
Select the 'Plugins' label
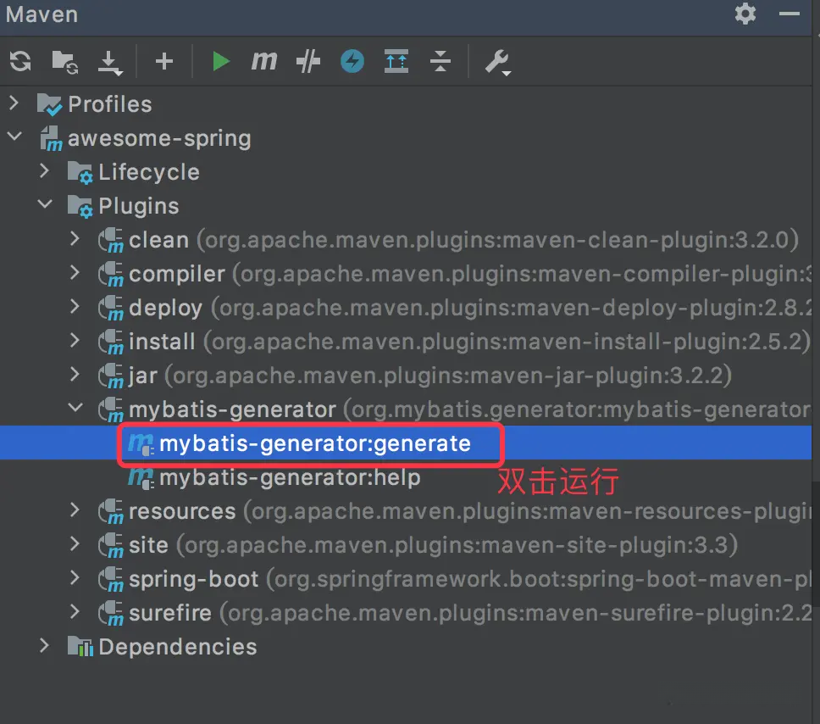pyautogui.click(x=139, y=206)
